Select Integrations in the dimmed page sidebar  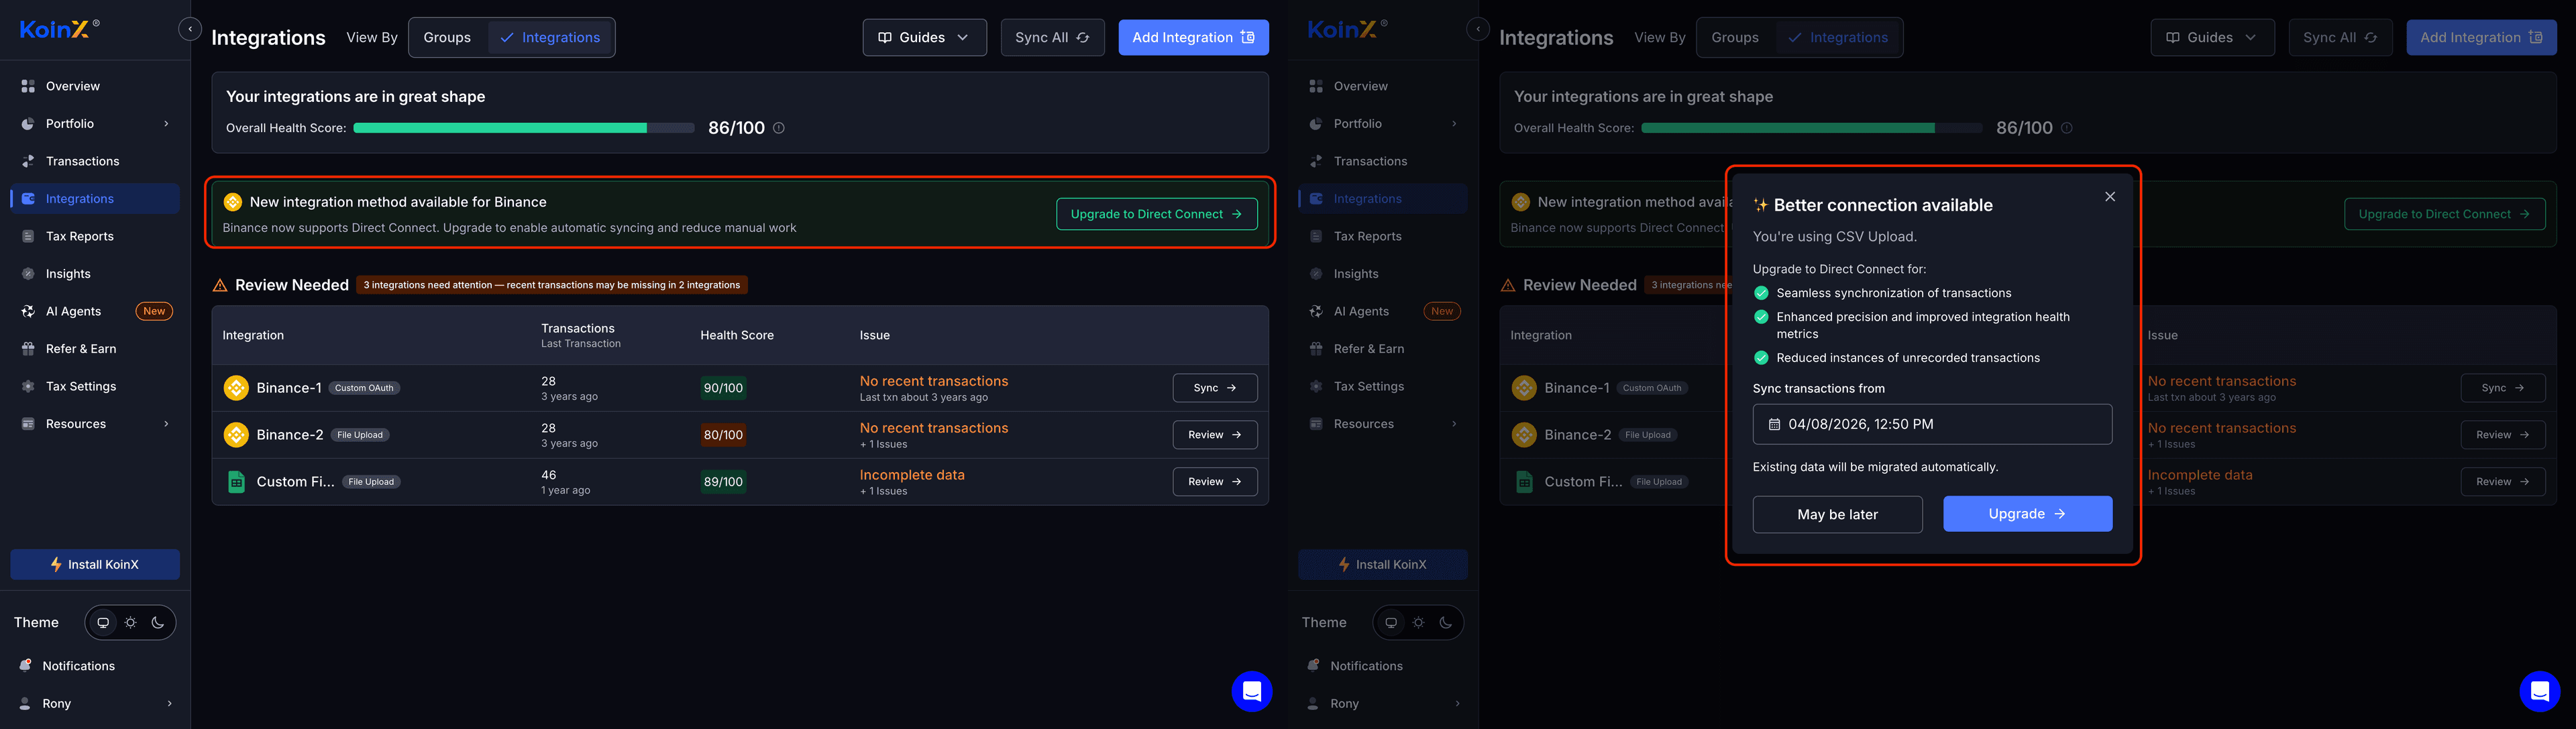pyautogui.click(x=1383, y=199)
